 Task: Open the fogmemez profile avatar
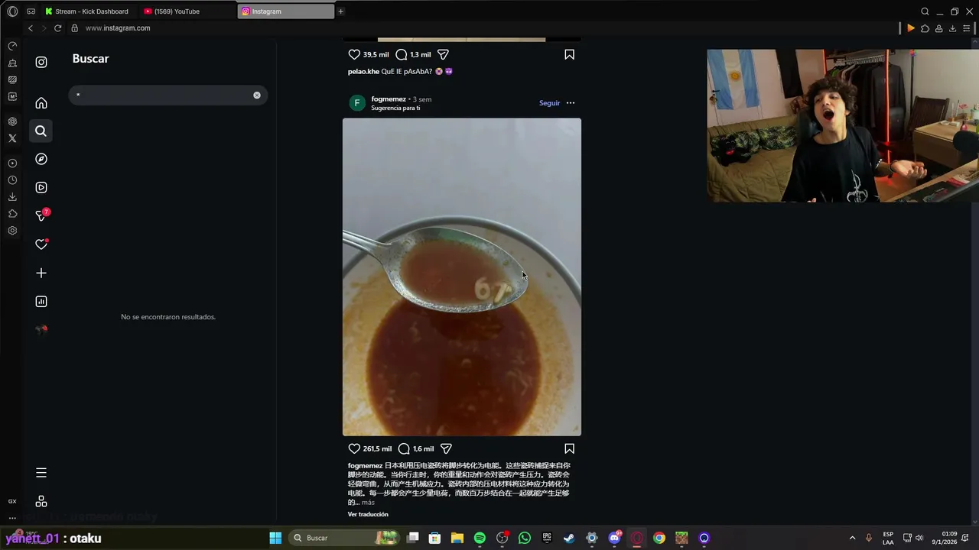point(356,103)
